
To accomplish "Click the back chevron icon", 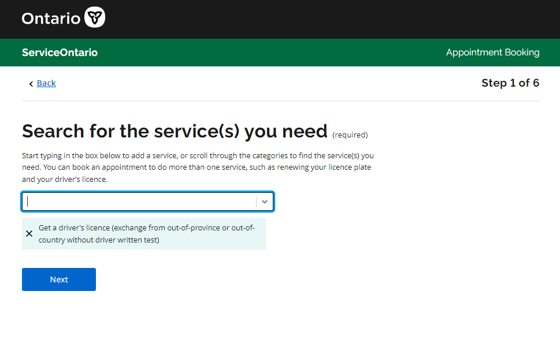I will click(x=31, y=84).
